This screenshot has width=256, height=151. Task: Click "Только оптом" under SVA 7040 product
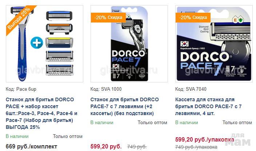pos(237,122)
